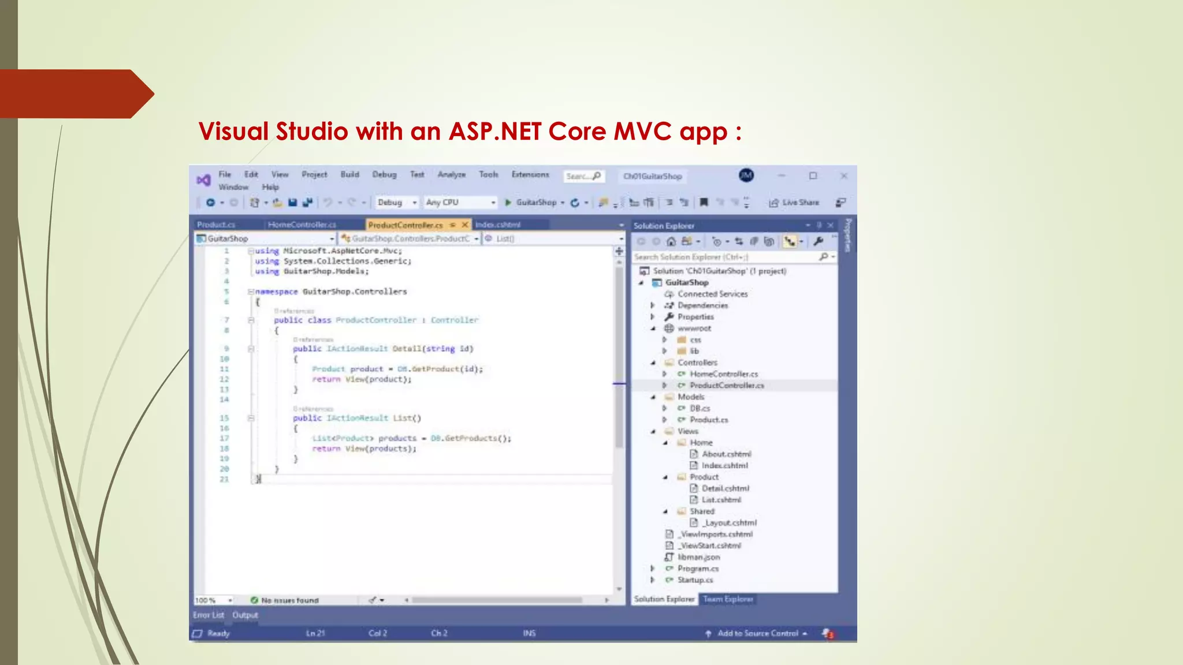
Task: Click the editor split window icon
Action: pos(619,251)
